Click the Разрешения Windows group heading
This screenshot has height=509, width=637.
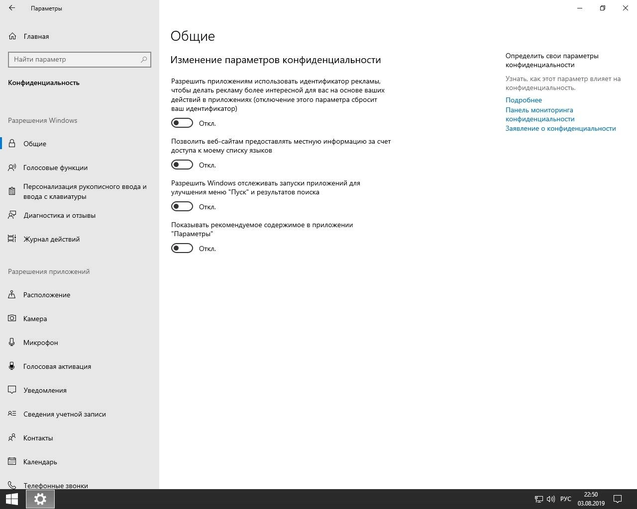(43, 120)
